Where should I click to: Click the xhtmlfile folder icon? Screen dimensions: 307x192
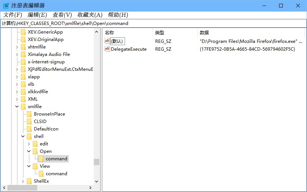23,47
